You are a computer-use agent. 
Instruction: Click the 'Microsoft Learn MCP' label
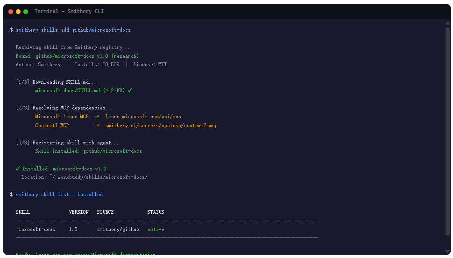[x=62, y=116]
